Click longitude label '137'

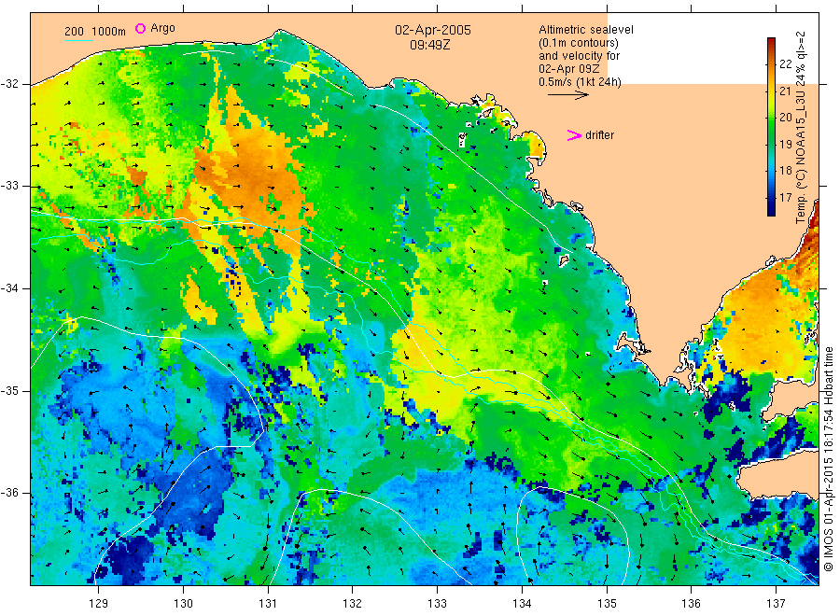click(x=776, y=604)
